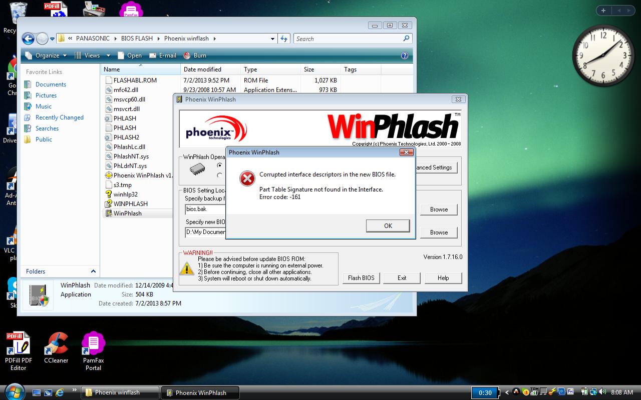Click Show Desktop in Quick Launch

click(37, 392)
